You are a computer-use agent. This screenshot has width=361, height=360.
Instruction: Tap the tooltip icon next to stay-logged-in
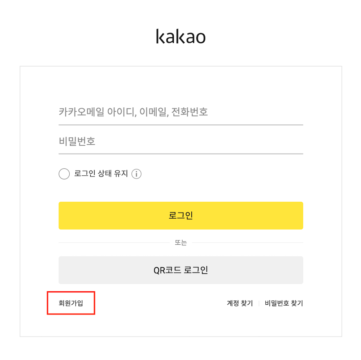(136, 174)
